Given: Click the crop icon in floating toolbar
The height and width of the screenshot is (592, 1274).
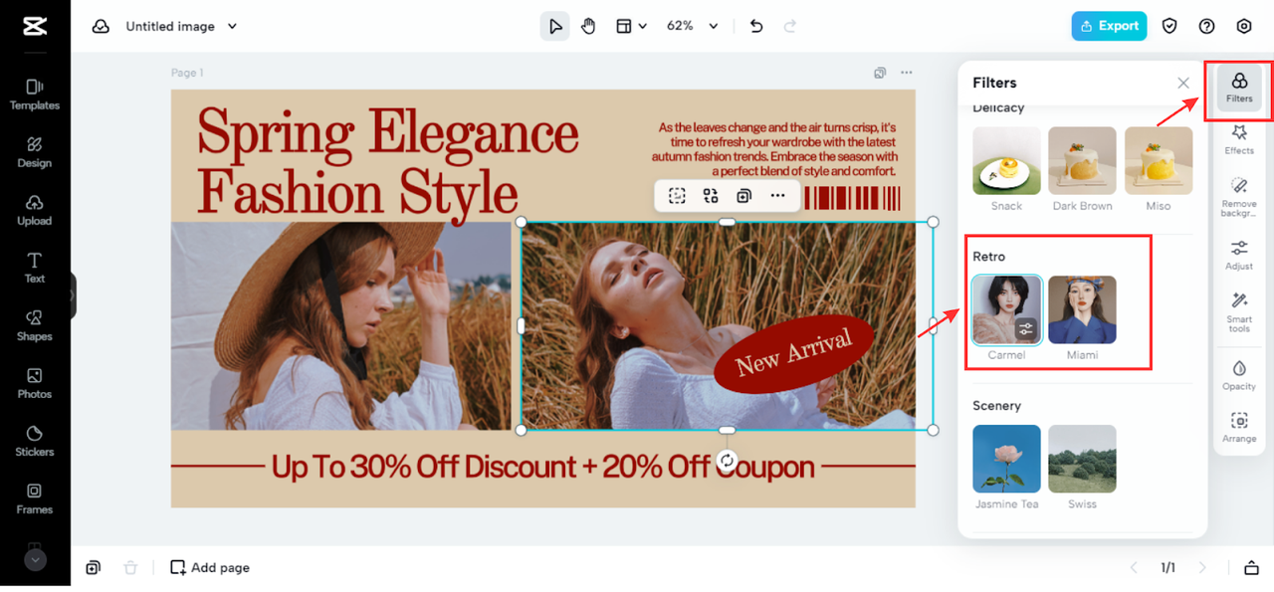Looking at the screenshot, I should pyautogui.click(x=677, y=196).
